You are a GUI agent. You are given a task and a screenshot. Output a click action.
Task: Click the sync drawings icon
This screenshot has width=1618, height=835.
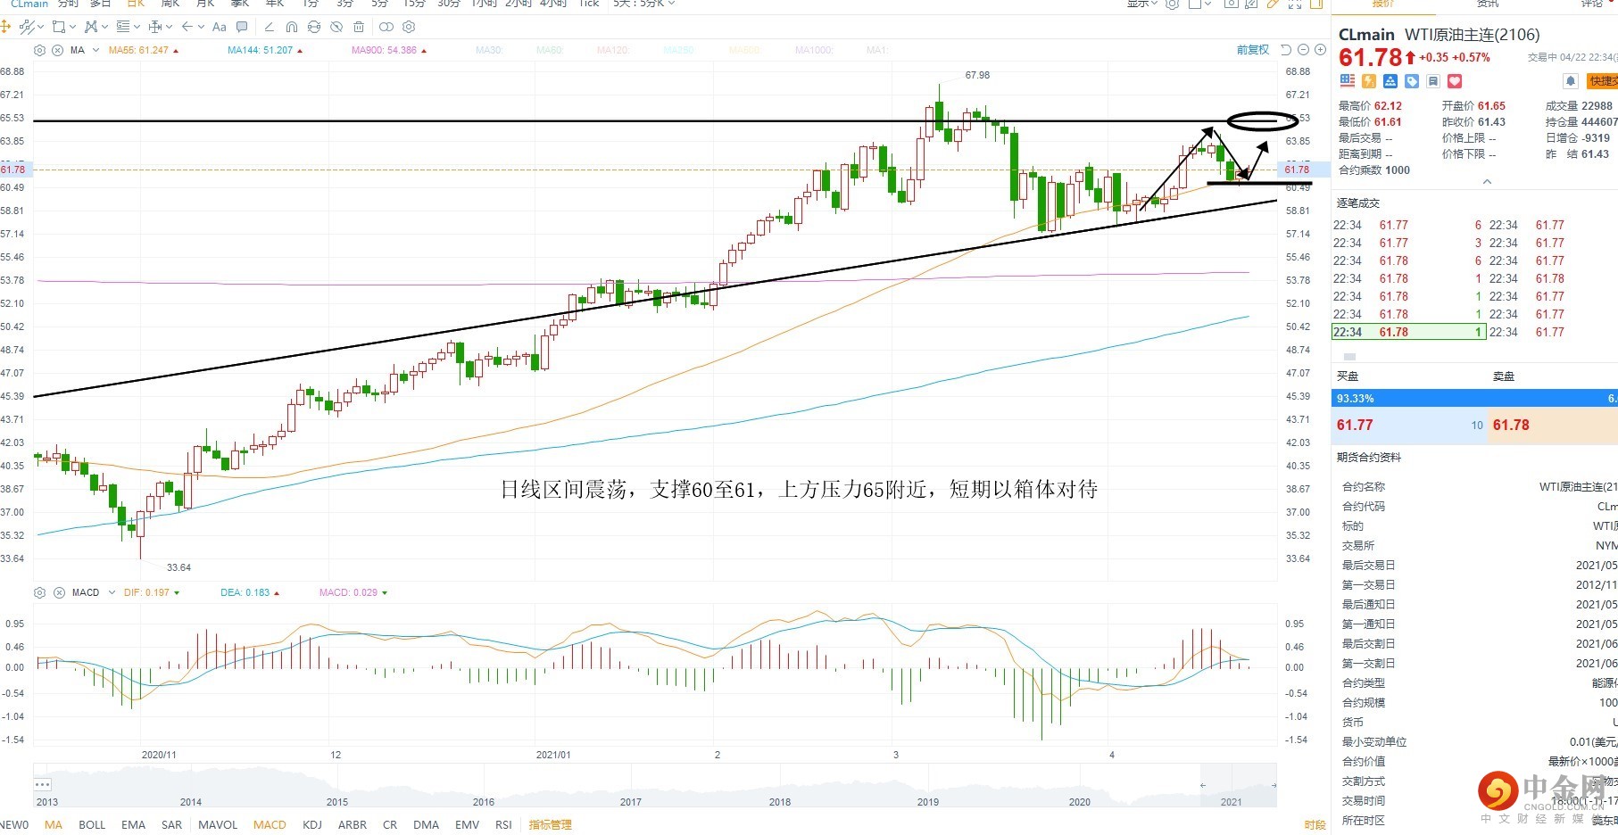pyautogui.click(x=314, y=27)
